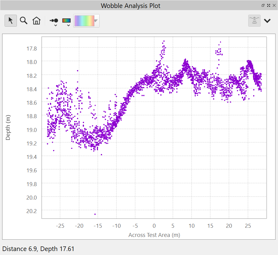
Task: Close the Wobble Analysis Plot panel
Action: [274, 6]
